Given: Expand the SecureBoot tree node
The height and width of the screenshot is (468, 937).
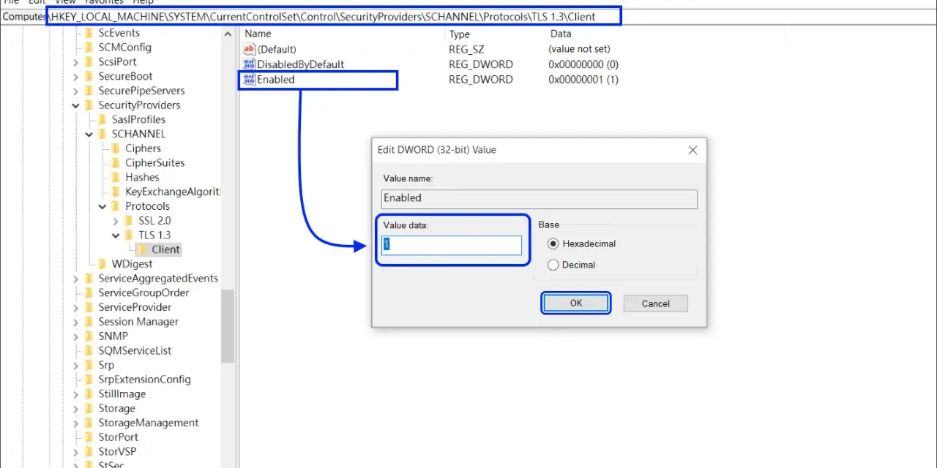Looking at the screenshot, I should (75, 76).
